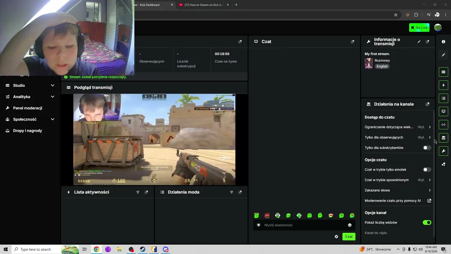Click the Rozmowy category name
The height and width of the screenshot is (254, 451).
(x=382, y=61)
